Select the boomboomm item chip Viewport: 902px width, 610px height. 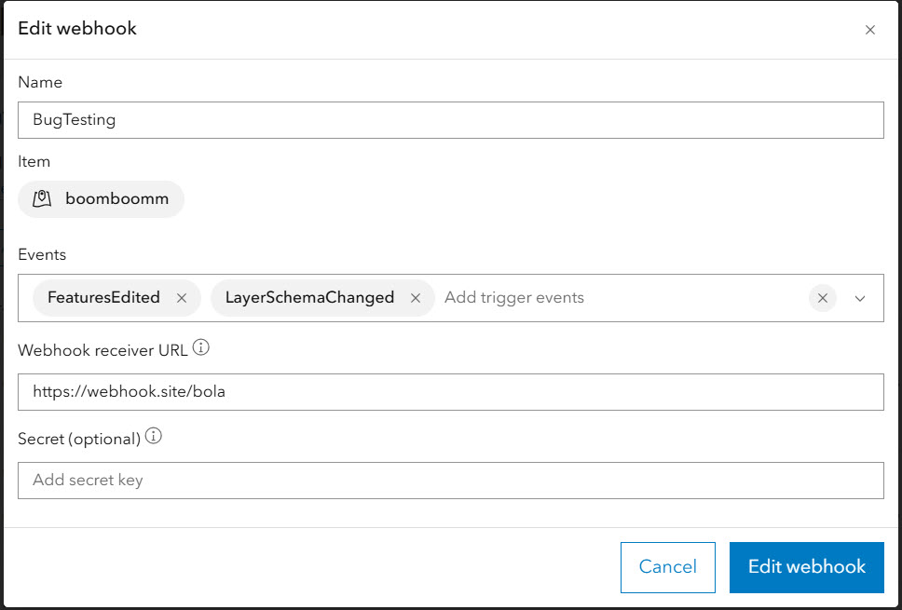[101, 198]
